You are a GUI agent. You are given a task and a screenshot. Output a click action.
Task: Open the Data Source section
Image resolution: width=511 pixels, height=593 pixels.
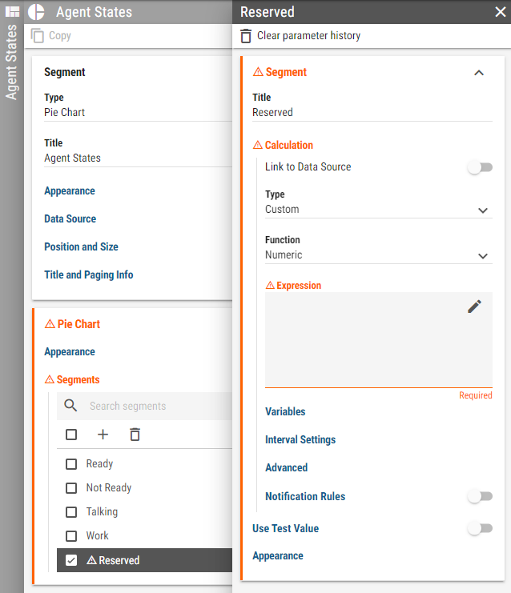click(70, 219)
